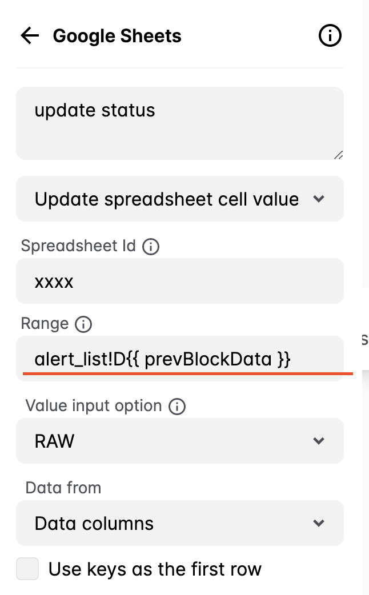Click the back arrow beside Google Sheets

point(29,35)
